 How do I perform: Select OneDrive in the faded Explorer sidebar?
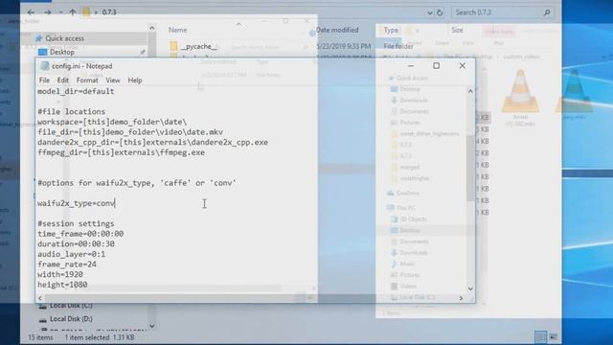coord(403,194)
